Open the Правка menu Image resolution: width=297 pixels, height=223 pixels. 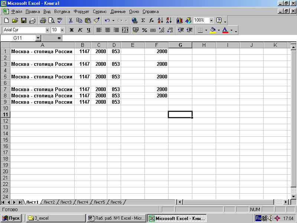click(x=33, y=12)
